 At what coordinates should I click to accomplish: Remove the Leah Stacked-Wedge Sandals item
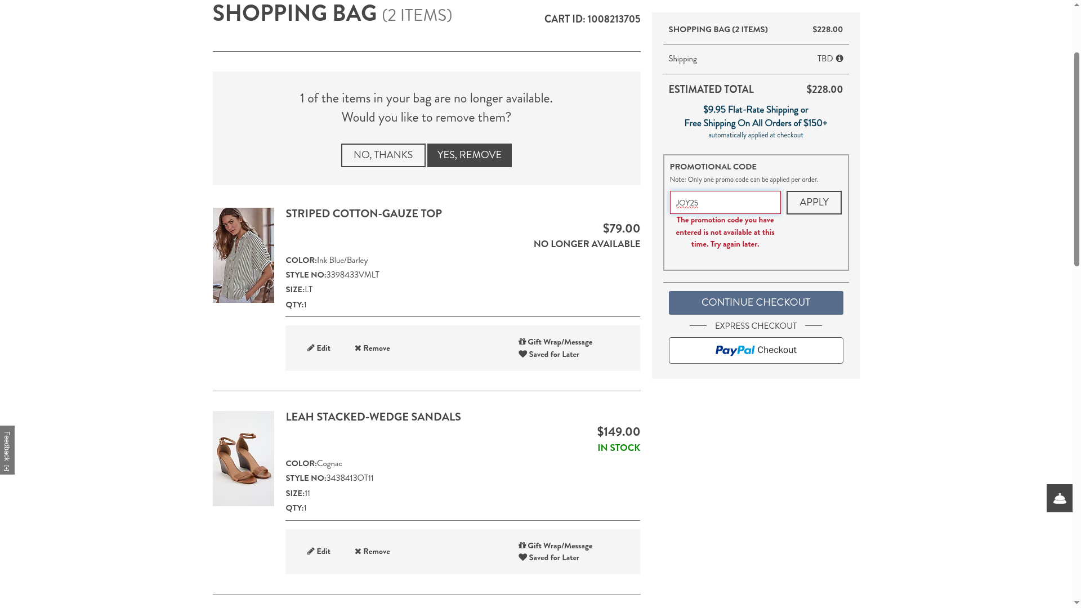coord(372,552)
